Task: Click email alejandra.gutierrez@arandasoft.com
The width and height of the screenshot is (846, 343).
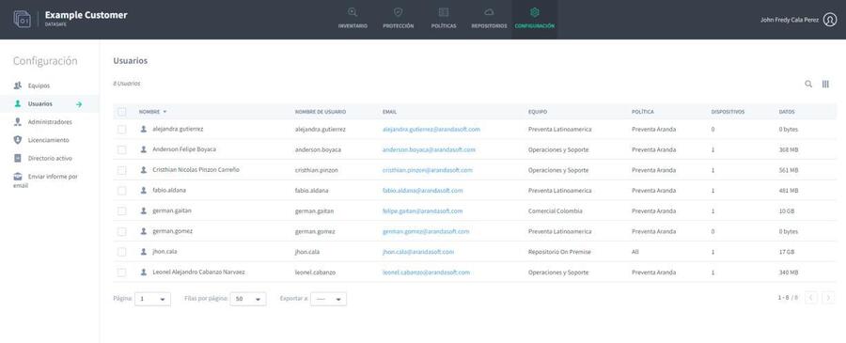Action: pos(431,130)
